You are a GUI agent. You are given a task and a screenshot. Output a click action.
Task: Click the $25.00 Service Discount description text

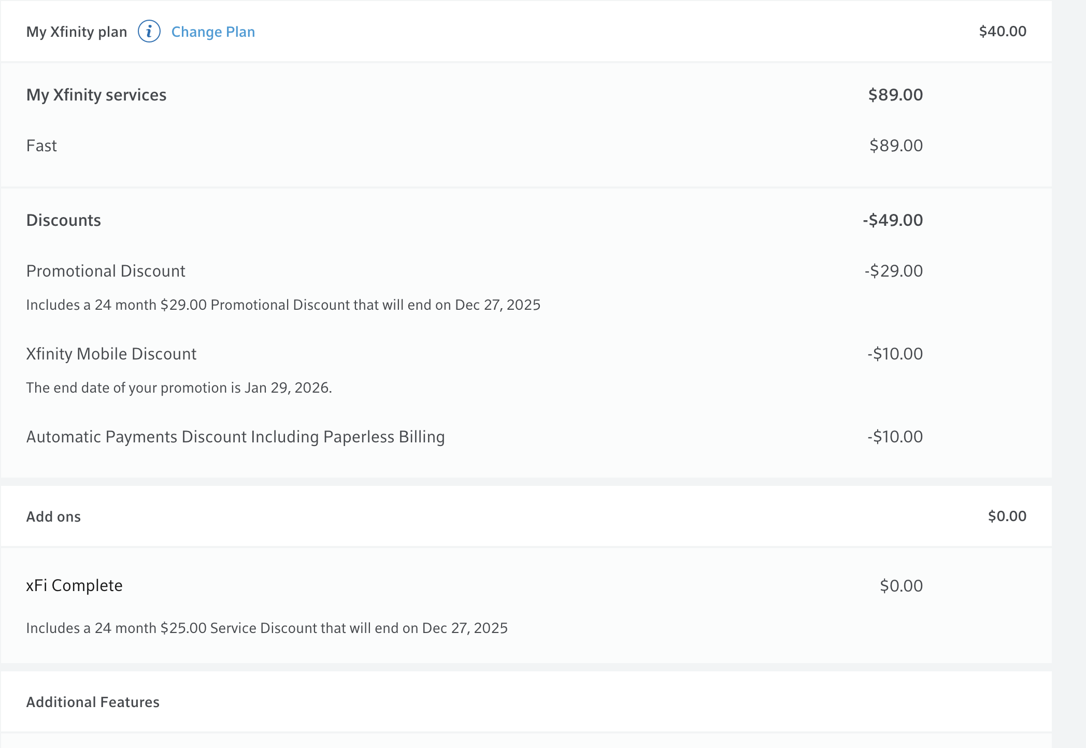pos(267,628)
